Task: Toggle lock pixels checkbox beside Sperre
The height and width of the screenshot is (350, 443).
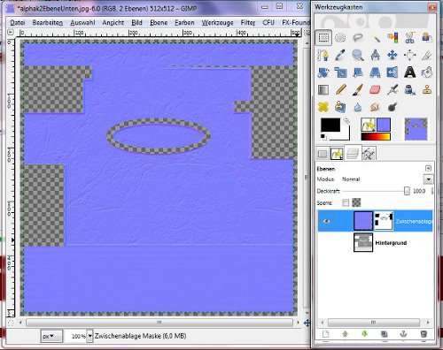Action: [x=346, y=202]
